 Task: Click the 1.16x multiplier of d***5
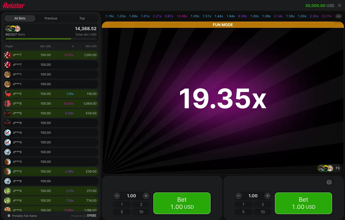point(70,94)
